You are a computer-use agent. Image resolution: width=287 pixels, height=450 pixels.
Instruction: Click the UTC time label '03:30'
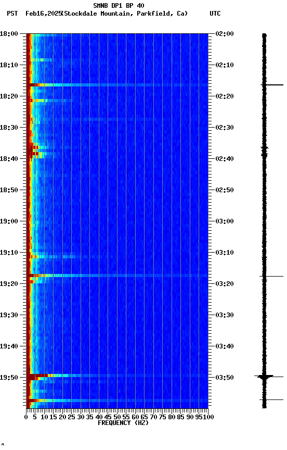click(x=225, y=315)
